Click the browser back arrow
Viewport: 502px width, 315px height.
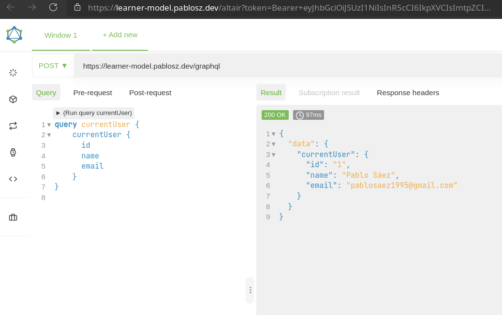[11, 7]
